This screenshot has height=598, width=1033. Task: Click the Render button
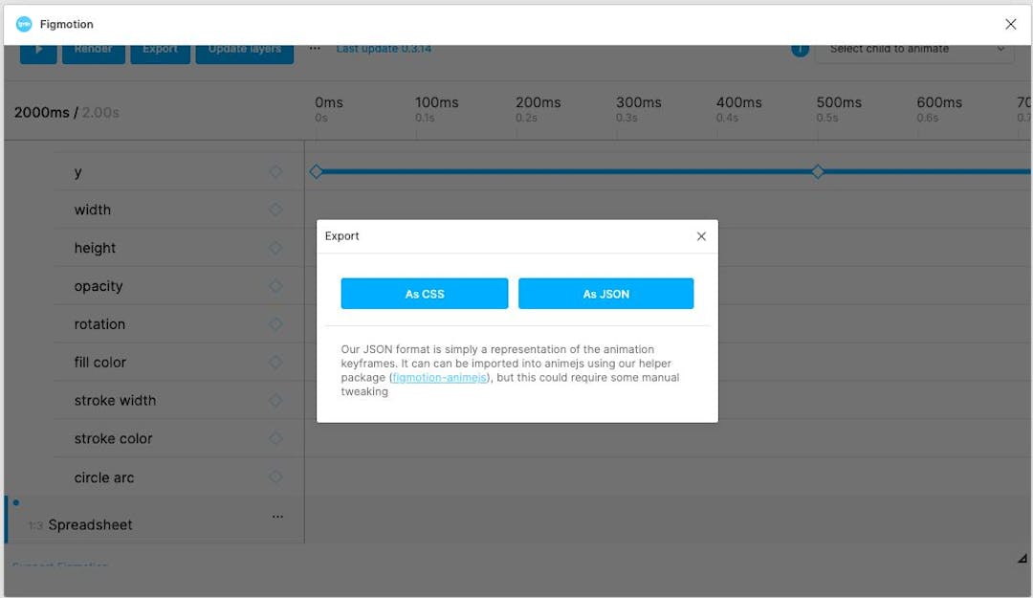coord(94,48)
